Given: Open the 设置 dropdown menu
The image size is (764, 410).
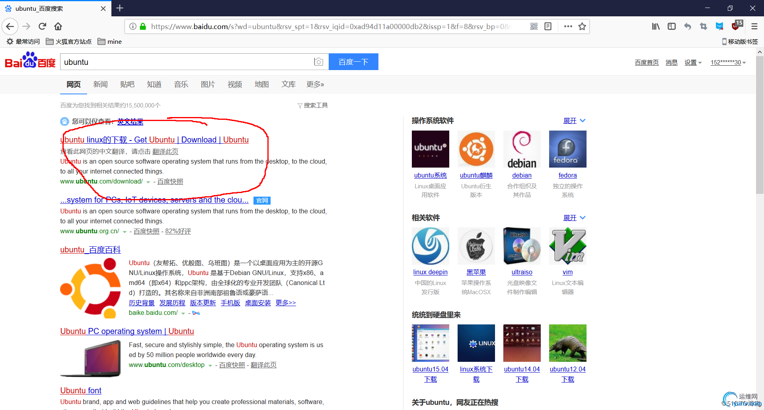Looking at the screenshot, I should 693,62.
